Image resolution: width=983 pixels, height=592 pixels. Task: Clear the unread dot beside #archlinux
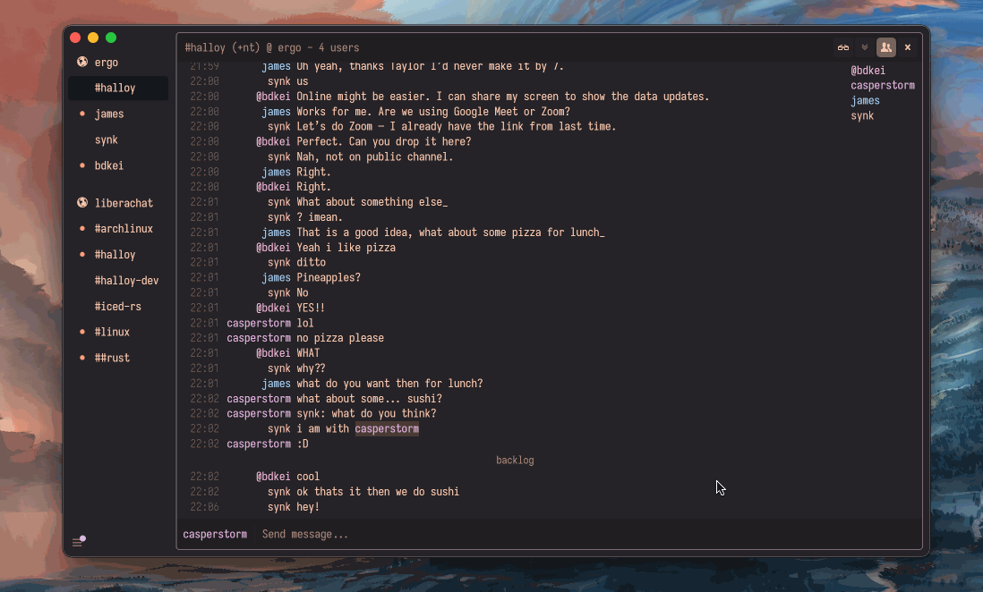tap(81, 229)
